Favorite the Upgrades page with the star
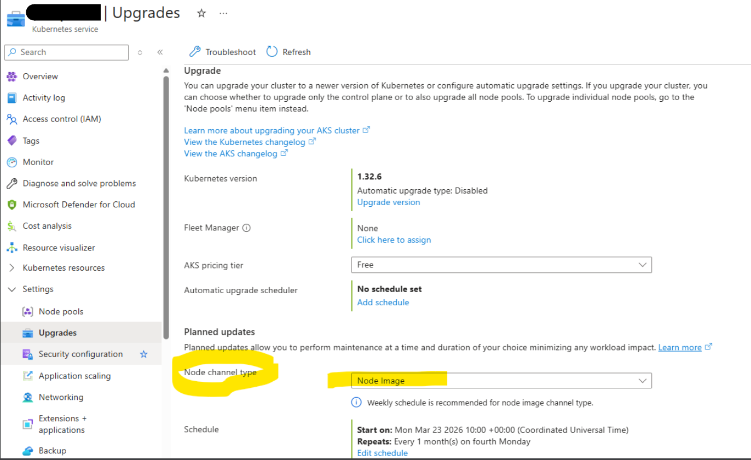This screenshot has width=751, height=460. 201,14
